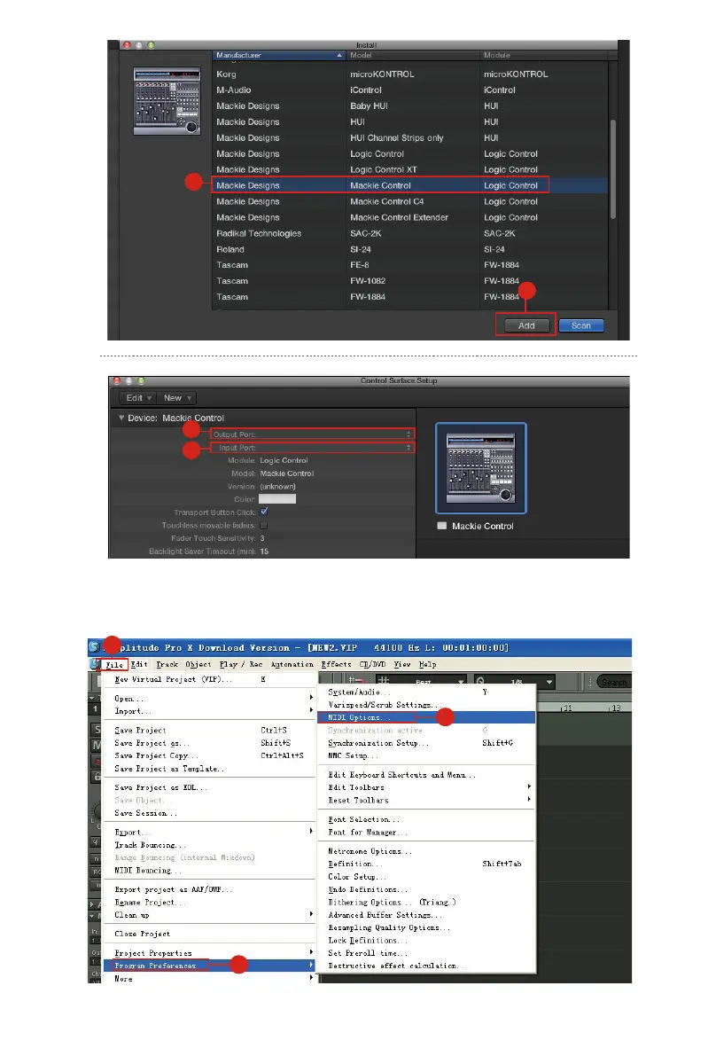
Task: Open the Automation menu
Action: pos(292,664)
